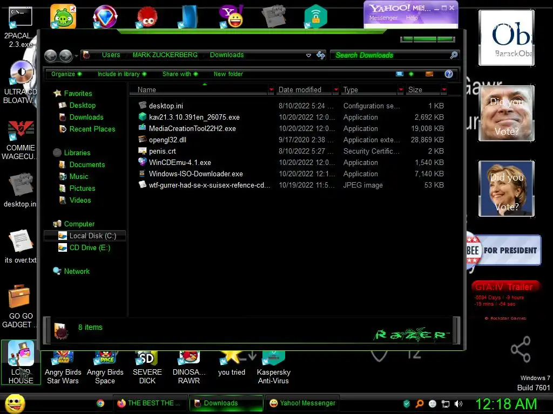Open the Yahoo Messenger desktop shortcut icon

pyautogui.click(x=231, y=17)
